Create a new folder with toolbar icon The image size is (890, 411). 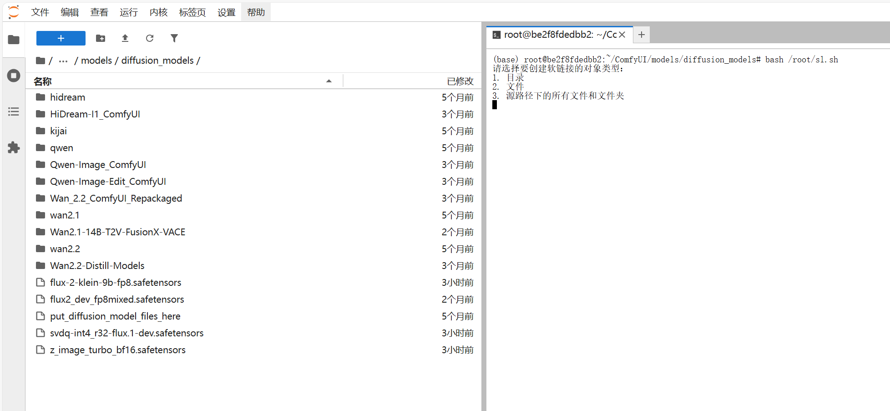click(101, 38)
